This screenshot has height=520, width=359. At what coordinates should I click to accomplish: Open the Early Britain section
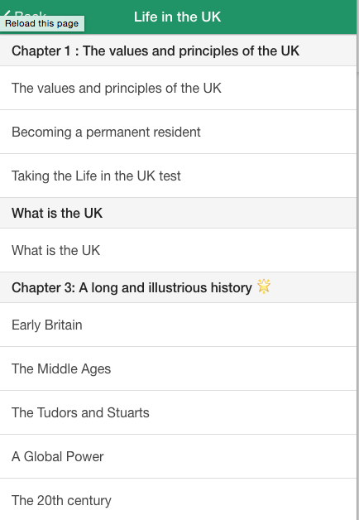click(x=178, y=325)
